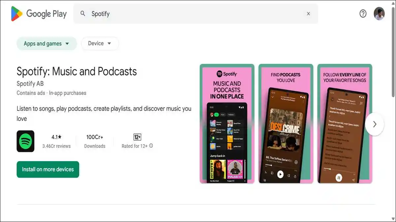Expand the Device filter dropdown
The height and width of the screenshot is (222, 396).
[100, 43]
